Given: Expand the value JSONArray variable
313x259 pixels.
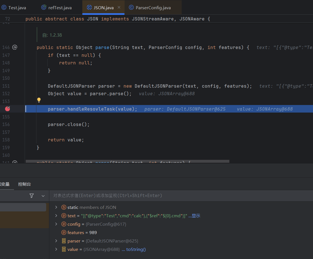Looking at the screenshot, I should point(56,249).
